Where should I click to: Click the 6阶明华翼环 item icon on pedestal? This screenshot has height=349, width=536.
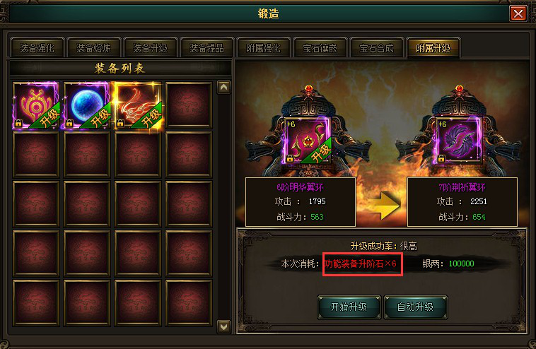click(308, 141)
